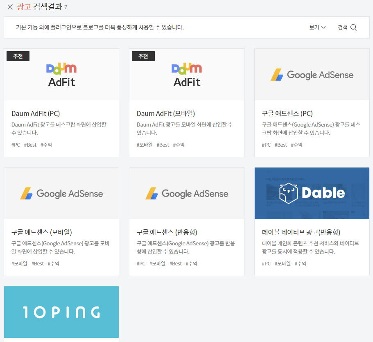
Task: Open 구글 애드센스 (PC) logo thumbnail
Action: [312, 75]
